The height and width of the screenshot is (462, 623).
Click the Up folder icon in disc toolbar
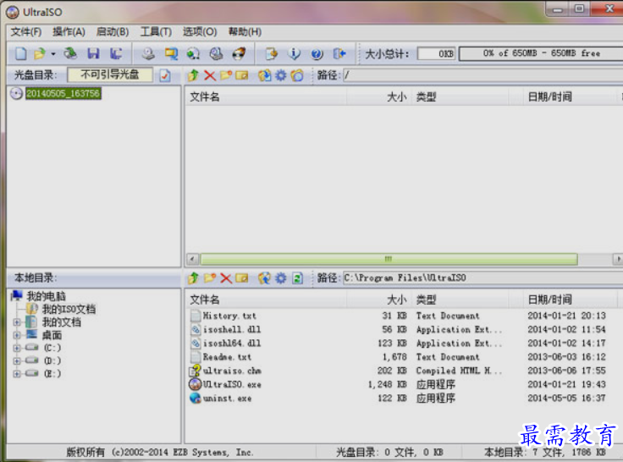pyautogui.click(x=193, y=75)
